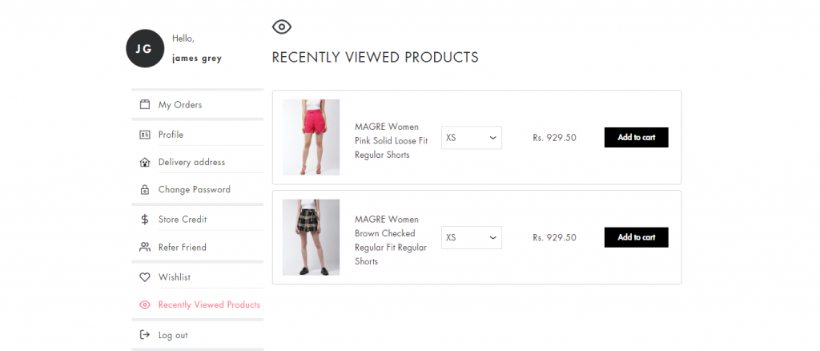
Task: Click the Log out arrow icon
Action: [145, 335]
